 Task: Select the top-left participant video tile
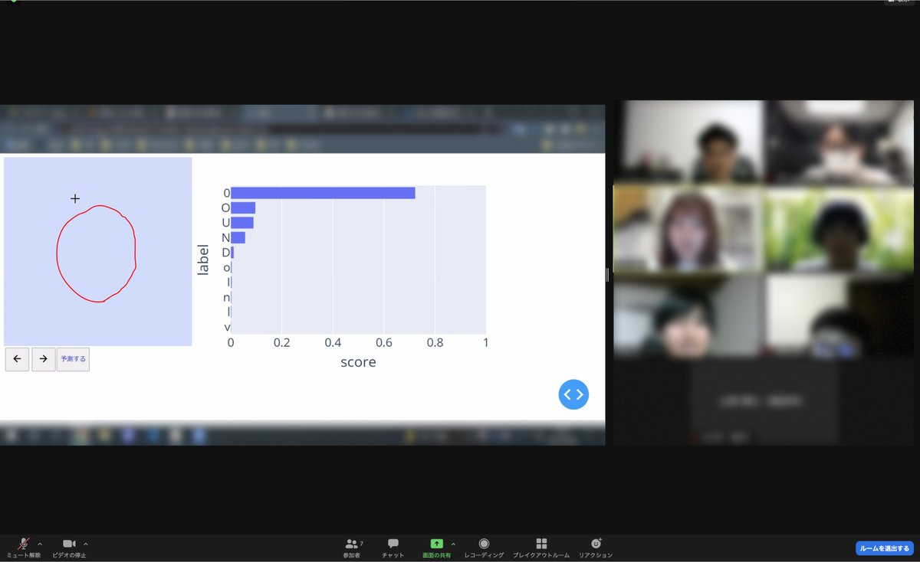coord(688,142)
